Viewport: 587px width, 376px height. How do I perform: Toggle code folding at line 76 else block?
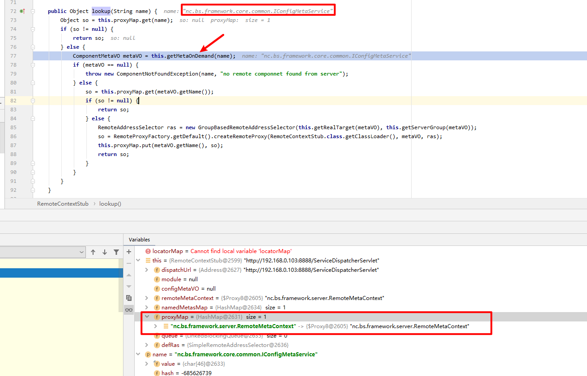[33, 47]
